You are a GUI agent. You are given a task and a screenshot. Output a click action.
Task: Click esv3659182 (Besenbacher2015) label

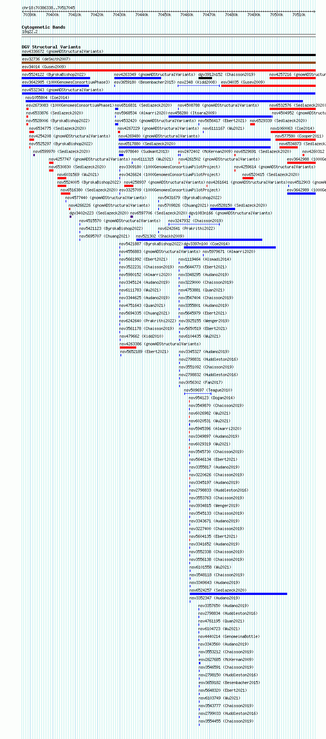pyautogui.click(x=229, y=683)
